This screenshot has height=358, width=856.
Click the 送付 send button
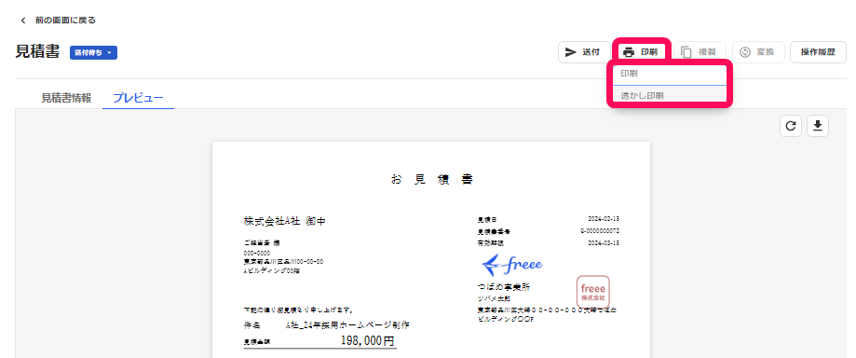pyautogui.click(x=584, y=52)
